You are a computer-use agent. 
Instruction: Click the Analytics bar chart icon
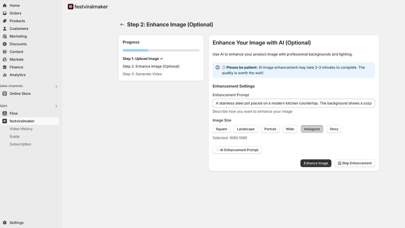[x=5, y=75]
